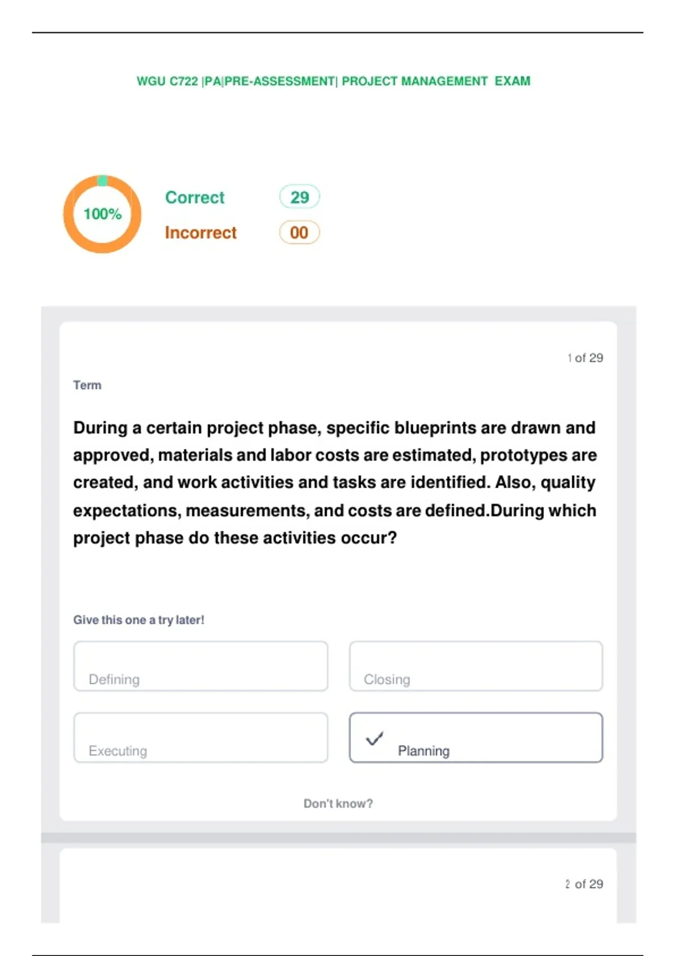
Task: Select the Executing answer choice
Action: (x=201, y=737)
